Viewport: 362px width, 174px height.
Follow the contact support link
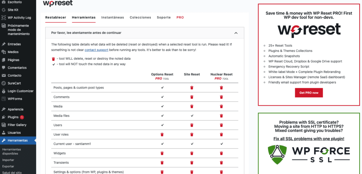(x=97, y=50)
